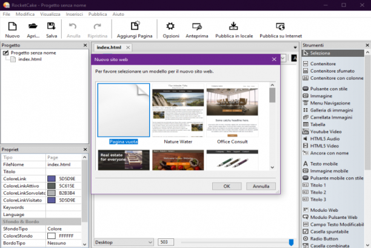This screenshot has height=248, width=371.
Task: Launch Anteprima preview
Action: click(197, 30)
